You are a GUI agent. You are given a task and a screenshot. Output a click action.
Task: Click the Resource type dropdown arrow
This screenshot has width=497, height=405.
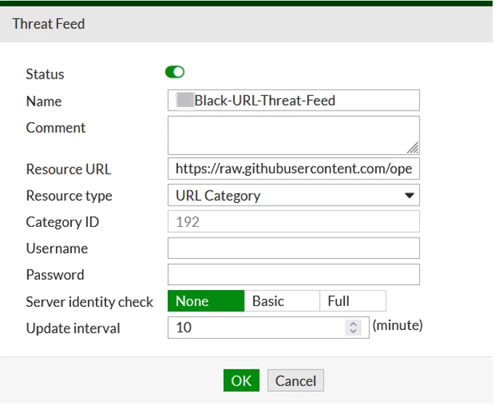(x=409, y=196)
